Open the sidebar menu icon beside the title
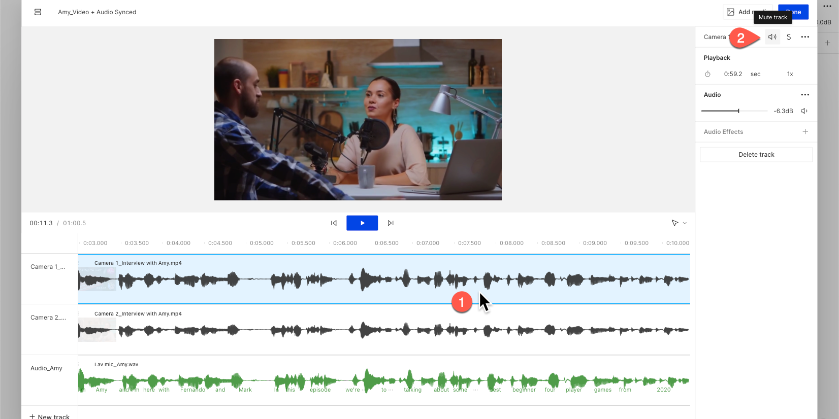Viewport: 839px width, 419px height. point(38,12)
